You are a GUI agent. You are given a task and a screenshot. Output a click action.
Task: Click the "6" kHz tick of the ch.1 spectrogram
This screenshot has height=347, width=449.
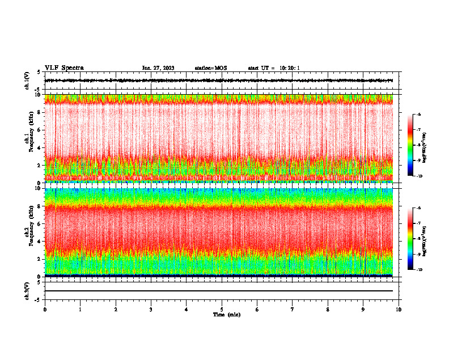click(x=40, y=130)
